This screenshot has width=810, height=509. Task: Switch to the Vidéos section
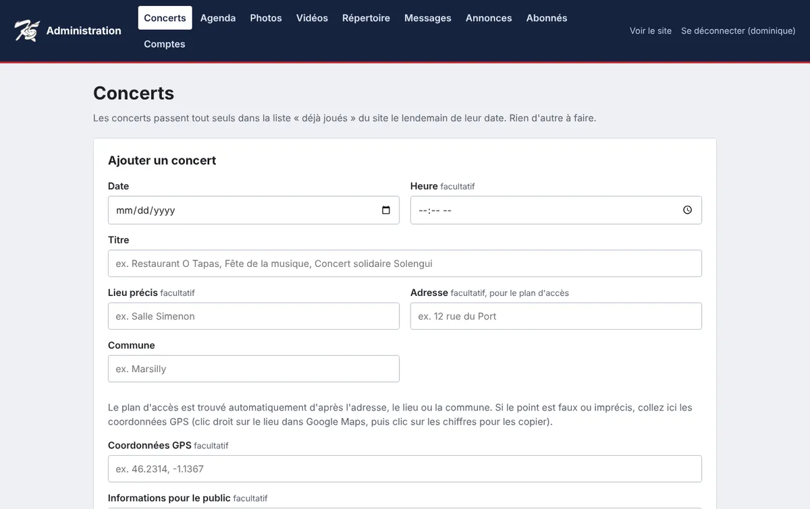click(312, 18)
